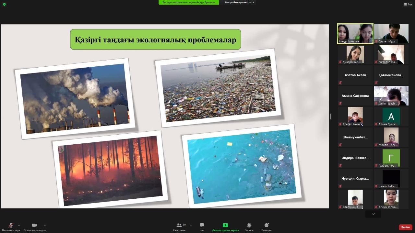Click the green encryption shield icon
This screenshot has width=415, height=233.
4,4
